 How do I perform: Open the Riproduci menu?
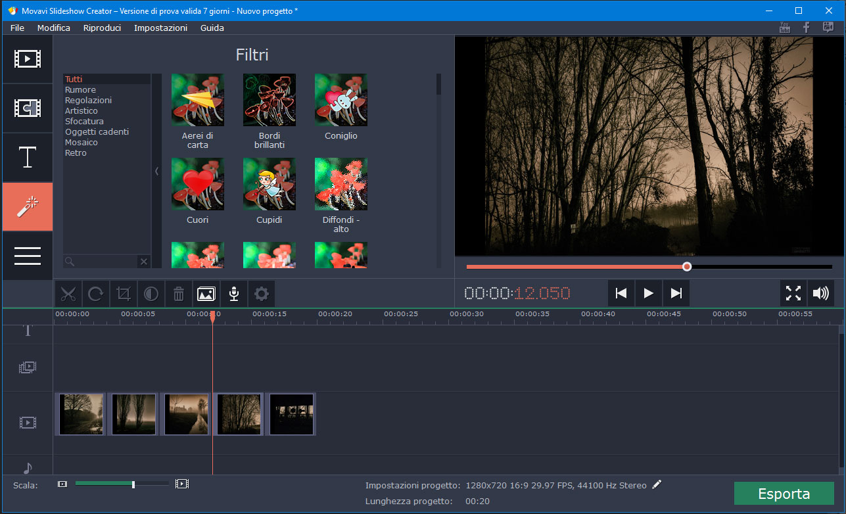pos(102,28)
